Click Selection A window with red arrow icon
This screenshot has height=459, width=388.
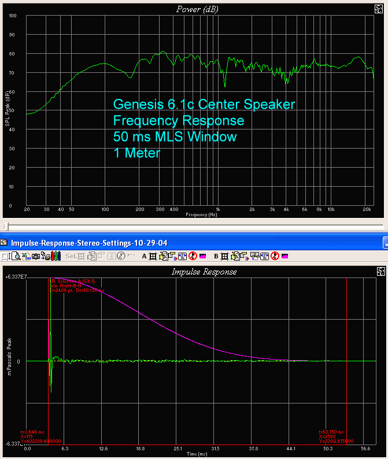click(173, 257)
